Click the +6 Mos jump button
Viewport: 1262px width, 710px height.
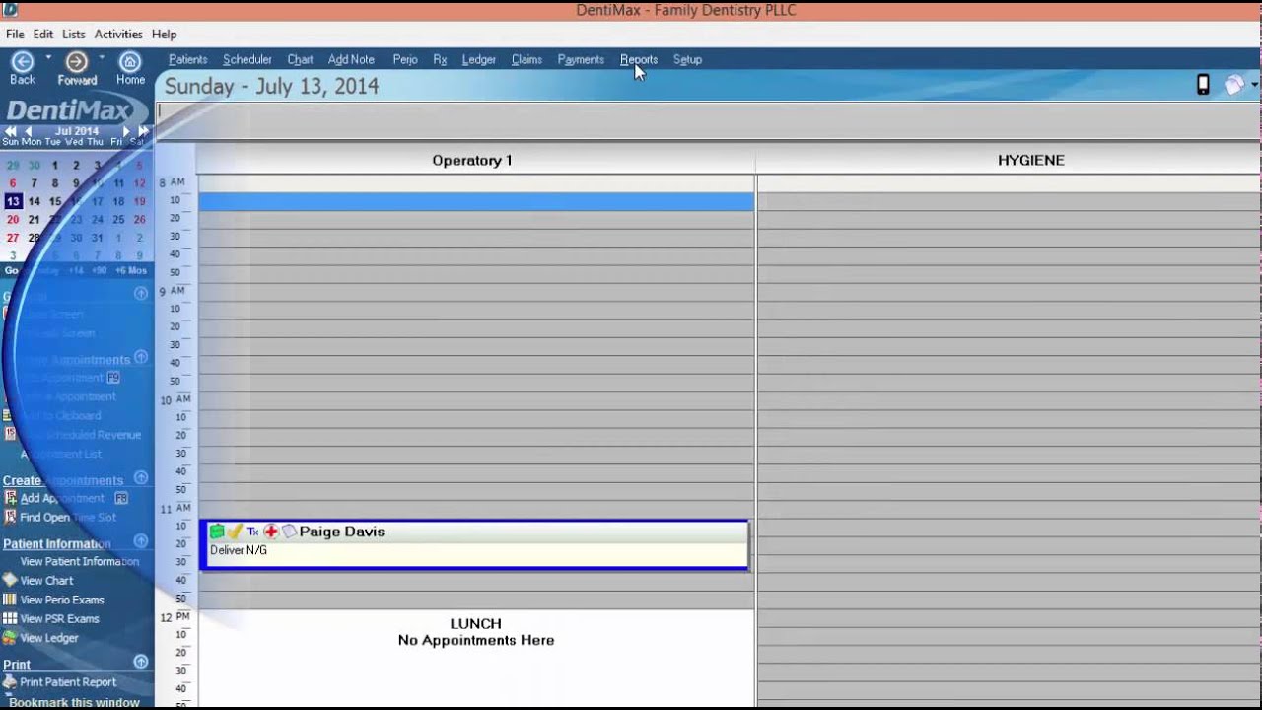pos(131,270)
